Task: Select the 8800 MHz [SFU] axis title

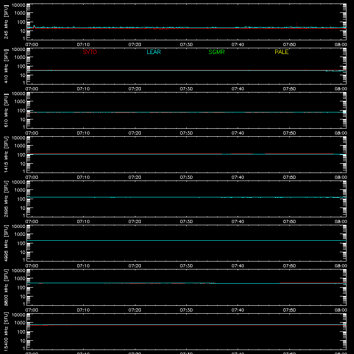Action: click(x=6, y=287)
